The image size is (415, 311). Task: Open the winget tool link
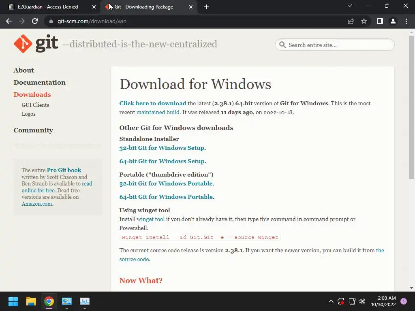[x=151, y=219]
